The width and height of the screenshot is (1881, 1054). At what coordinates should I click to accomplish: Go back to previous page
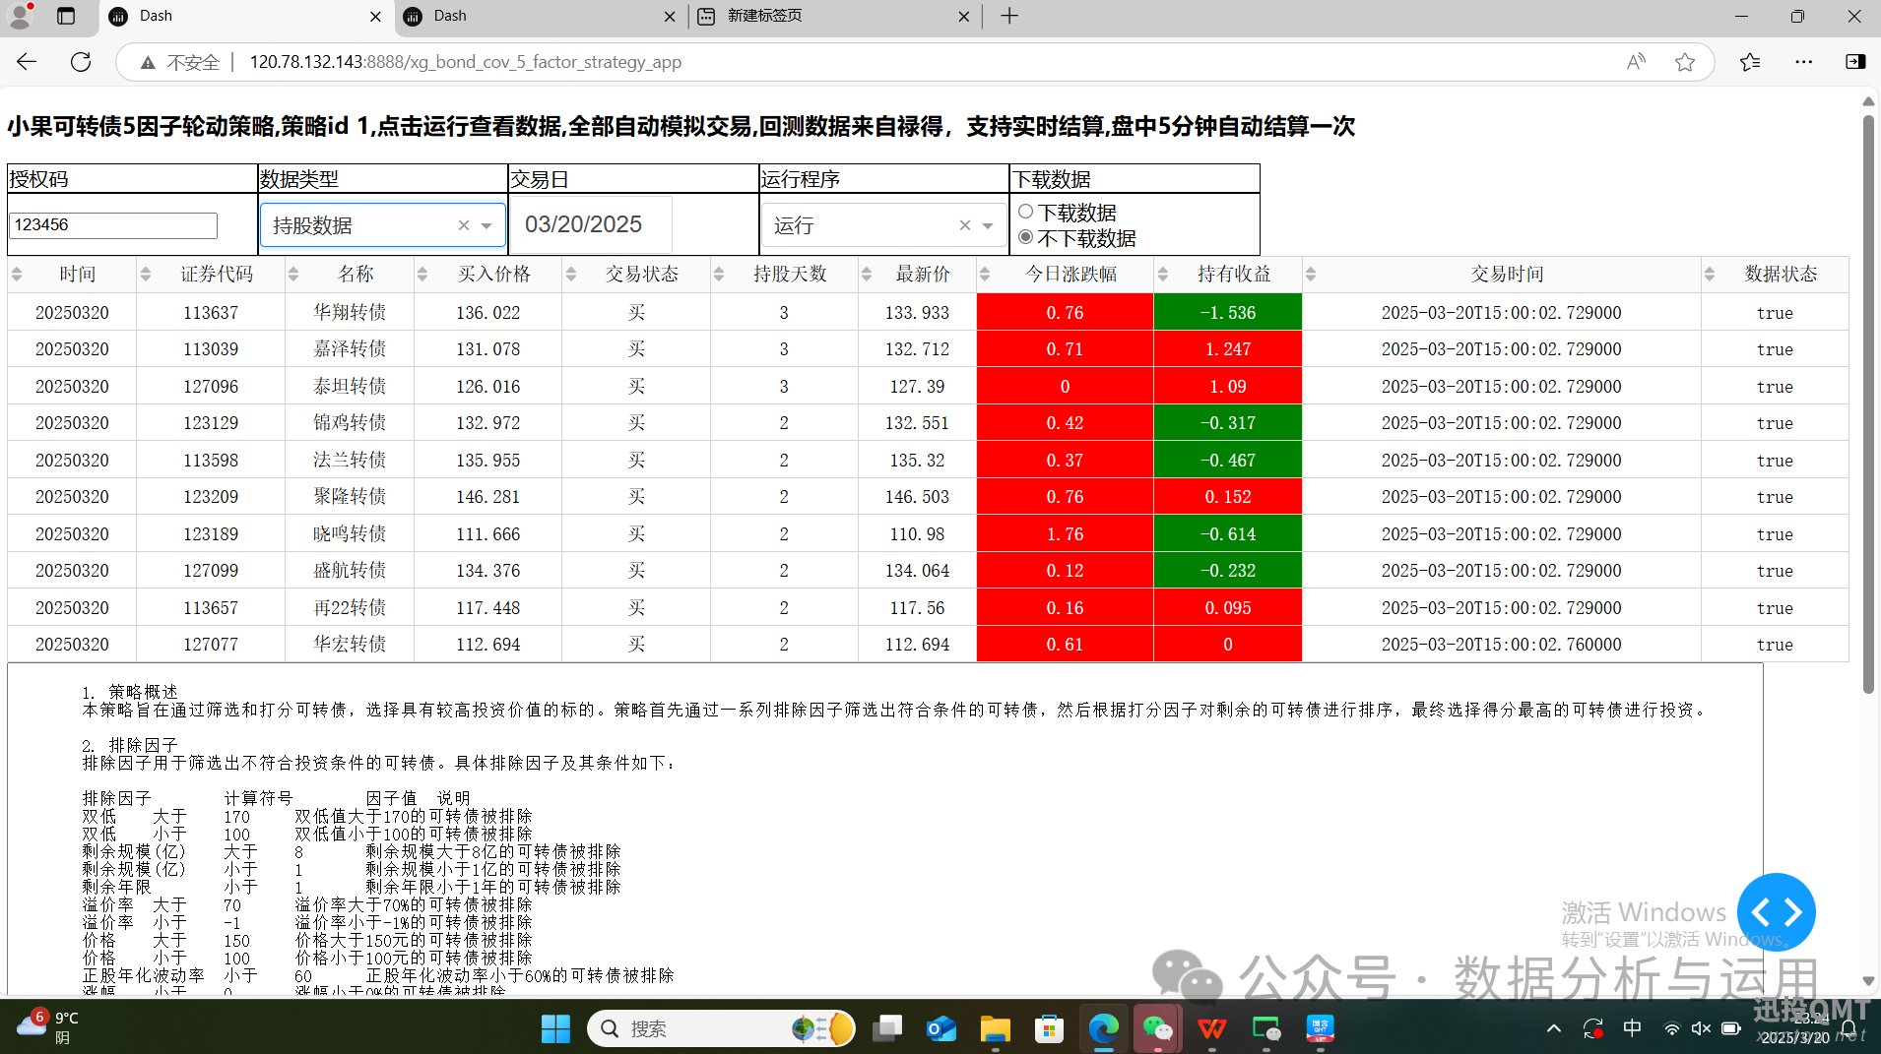coord(27,62)
